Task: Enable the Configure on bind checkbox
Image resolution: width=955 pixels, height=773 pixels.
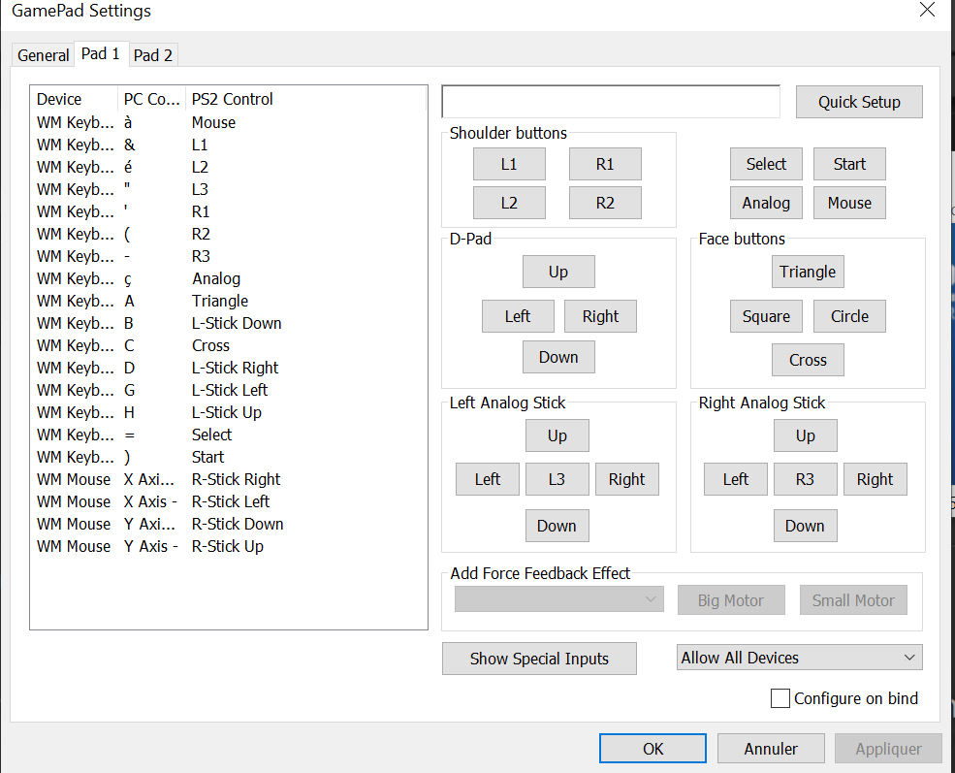Action: tap(780, 698)
